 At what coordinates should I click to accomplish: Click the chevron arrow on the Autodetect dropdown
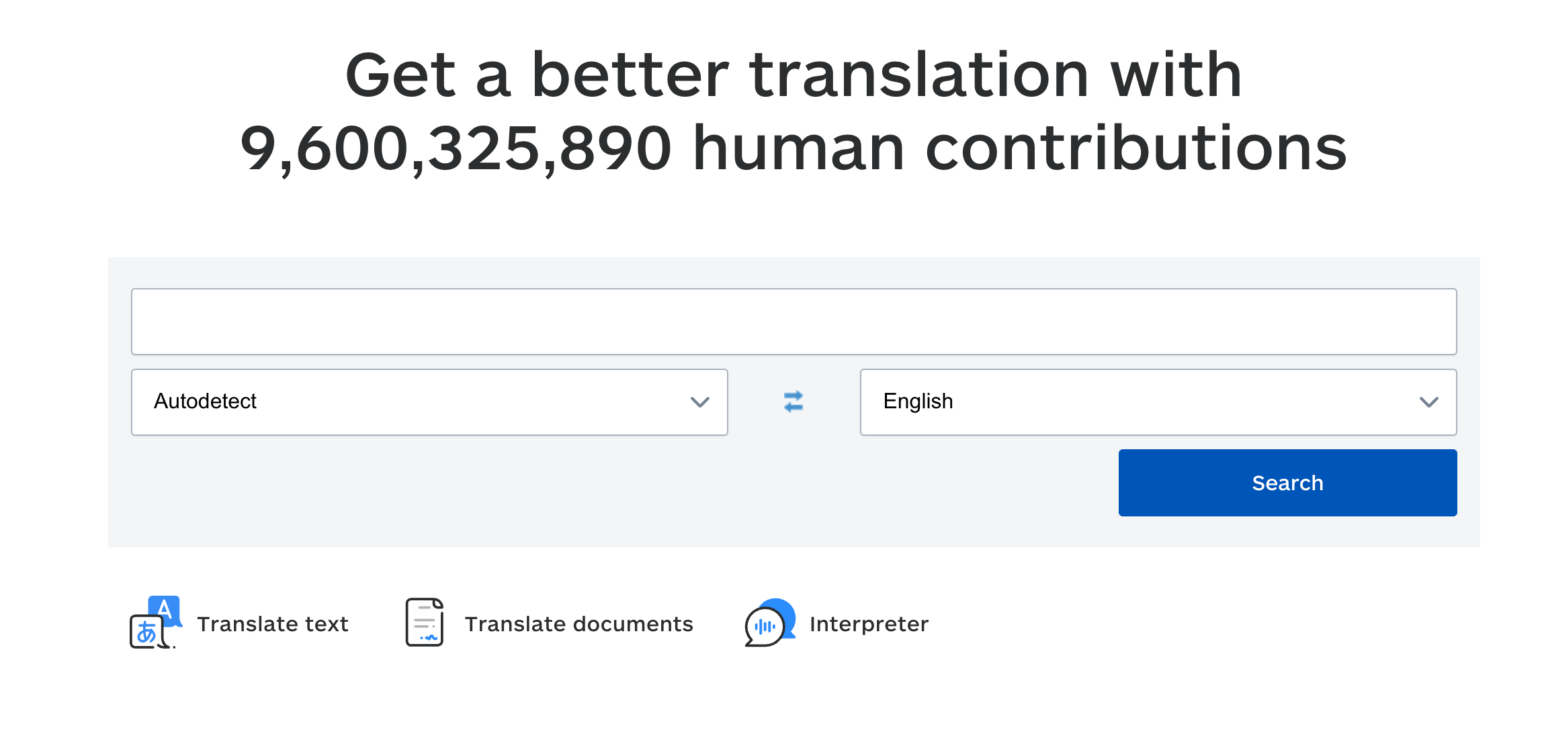[x=699, y=402]
